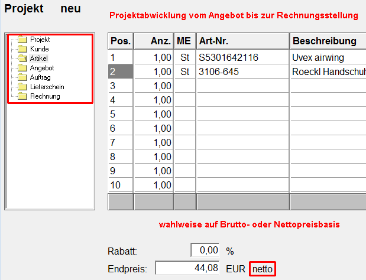
Task: Click the Auftrag folder icon
Action: (22, 77)
